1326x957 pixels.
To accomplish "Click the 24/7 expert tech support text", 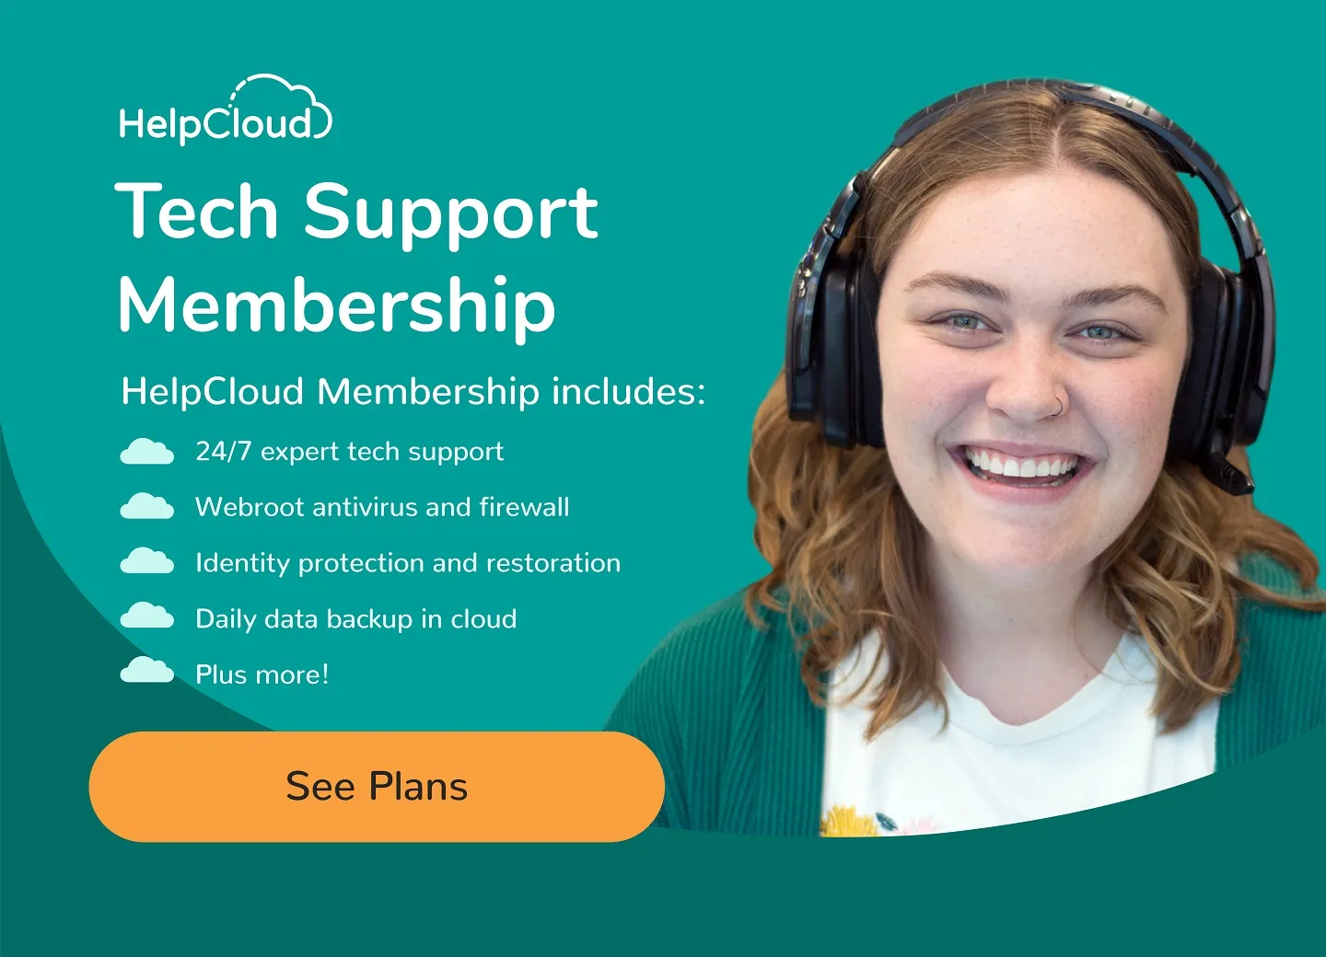I will (350, 452).
